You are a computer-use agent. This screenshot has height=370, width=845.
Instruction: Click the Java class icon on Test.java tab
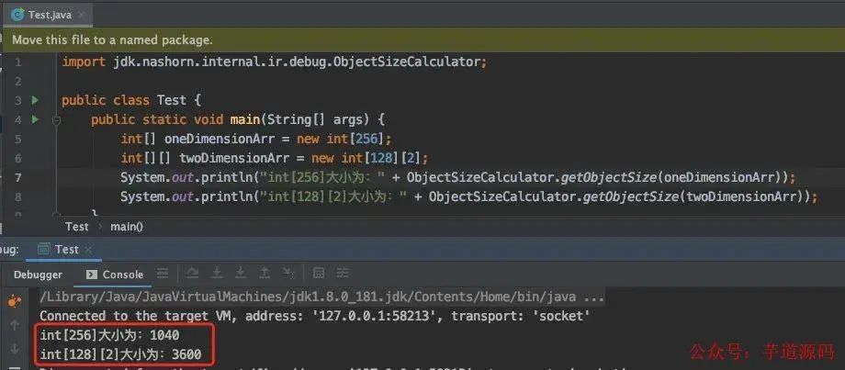coord(17,15)
